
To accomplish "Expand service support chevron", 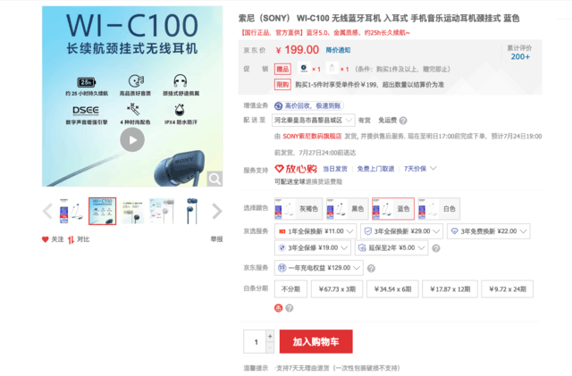I will (433, 168).
